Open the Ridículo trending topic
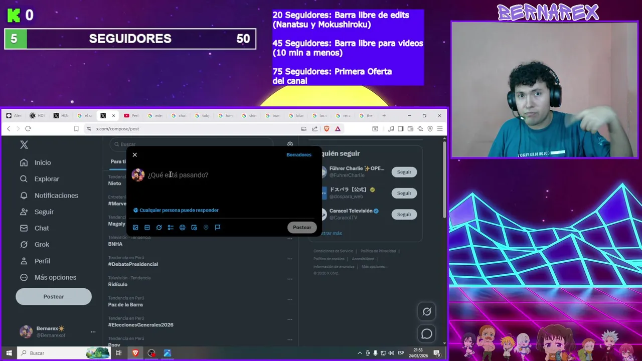 pos(118,284)
